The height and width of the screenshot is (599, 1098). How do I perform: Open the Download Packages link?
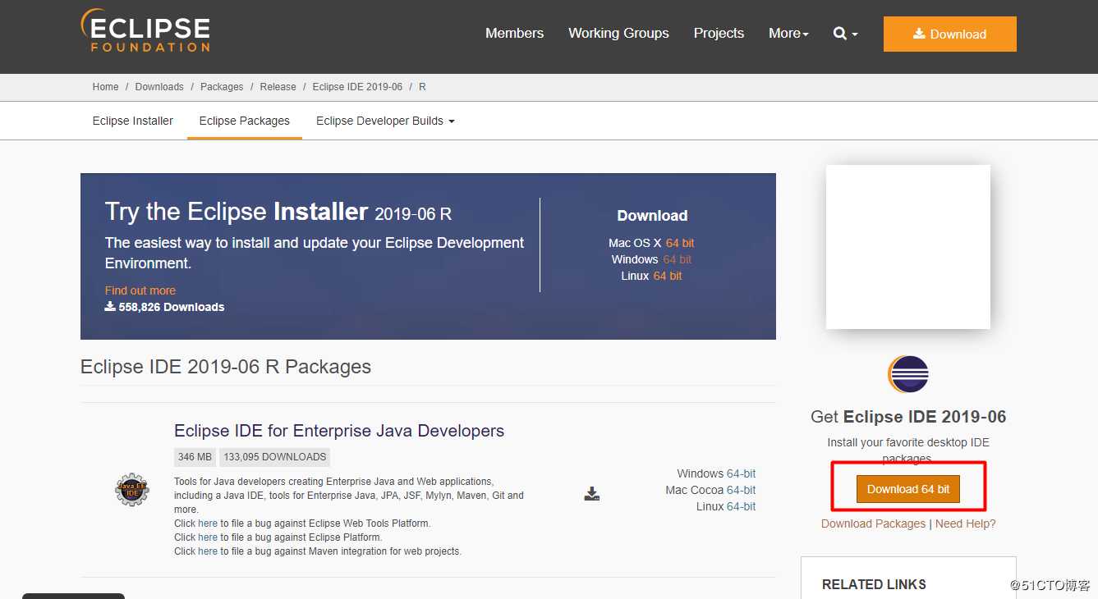(873, 524)
